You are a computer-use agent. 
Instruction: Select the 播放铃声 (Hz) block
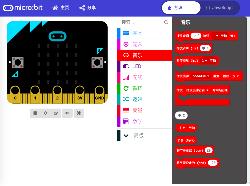click(187, 48)
